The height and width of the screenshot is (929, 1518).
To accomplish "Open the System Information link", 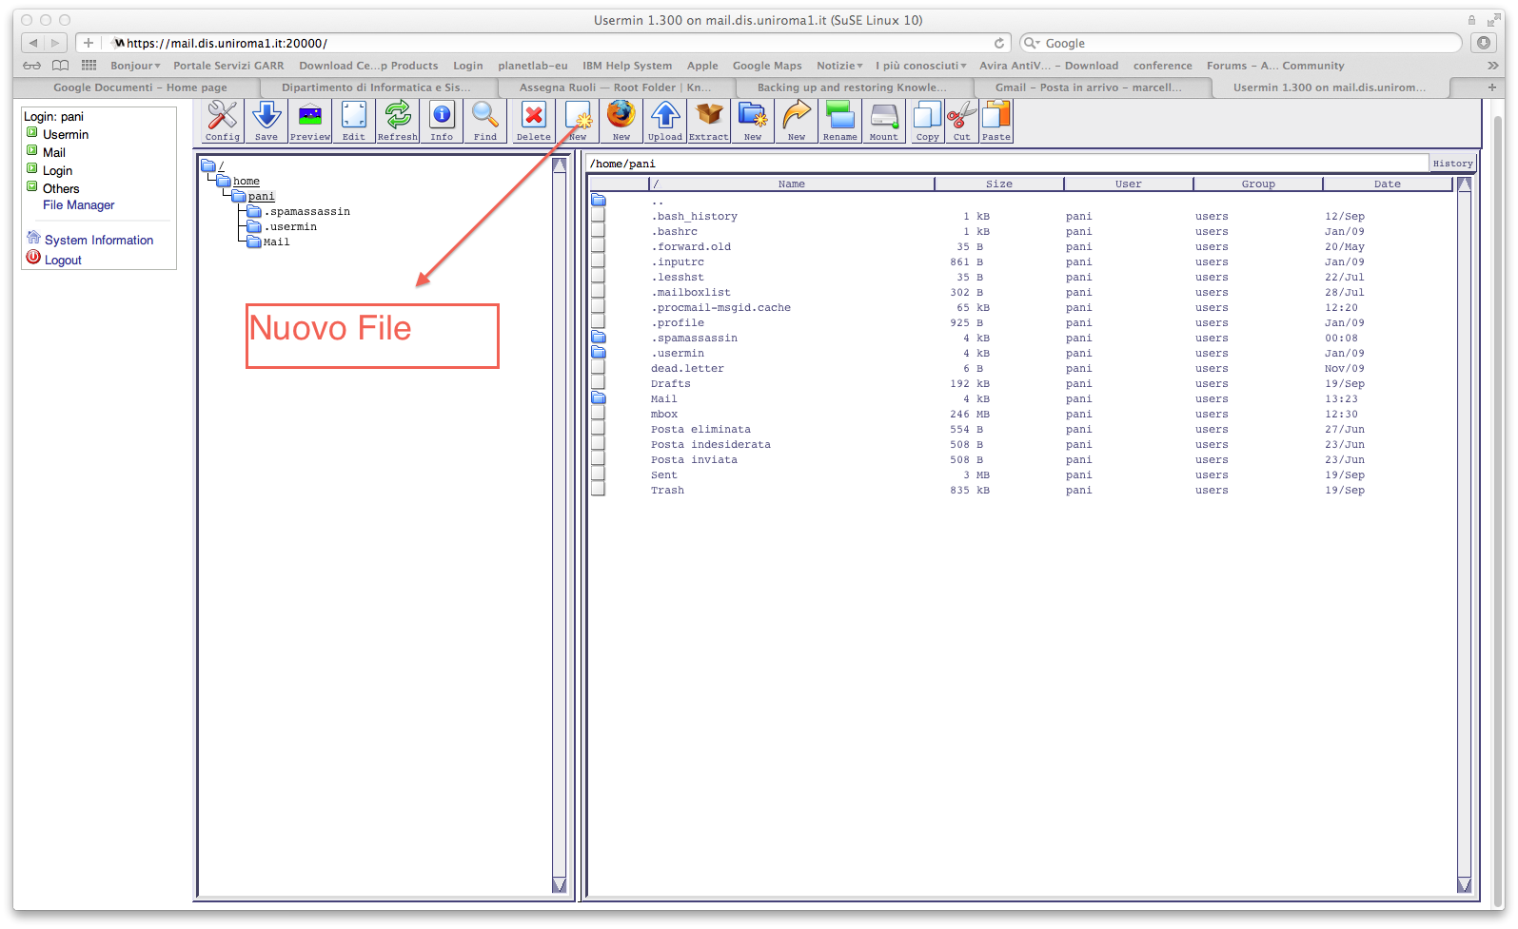I will 98,241.
